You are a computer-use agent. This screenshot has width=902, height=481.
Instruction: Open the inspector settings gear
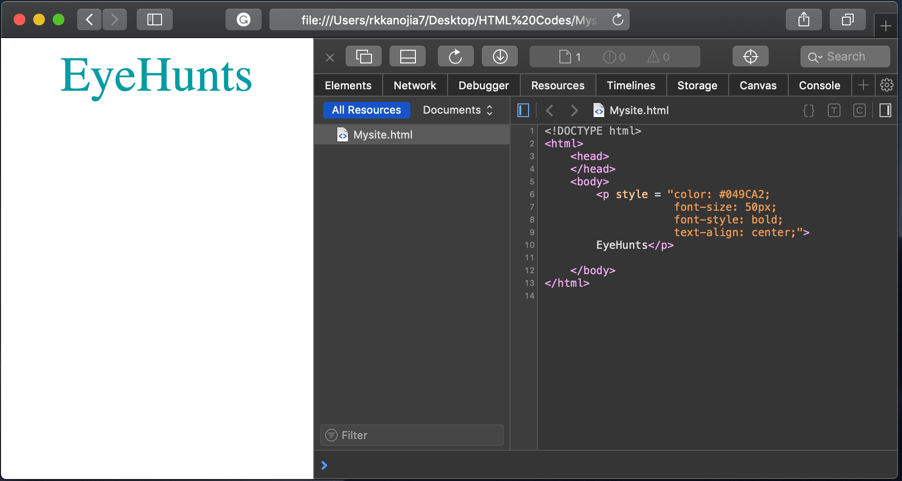pyautogui.click(x=886, y=85)
